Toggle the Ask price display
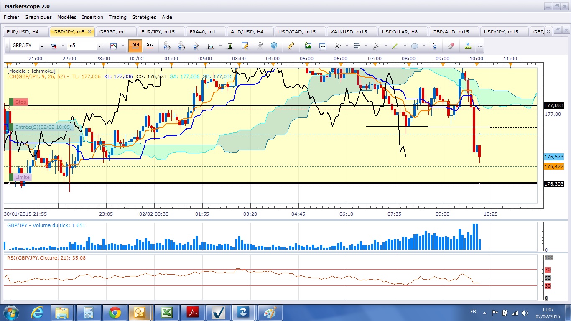The image size is (571, 321). 150,46
